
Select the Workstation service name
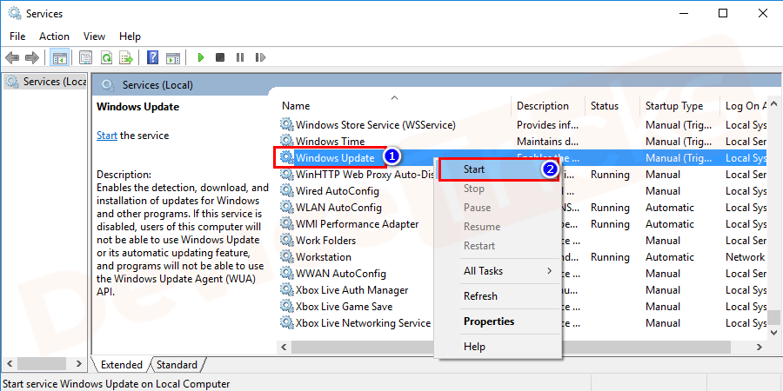(323, 257)
